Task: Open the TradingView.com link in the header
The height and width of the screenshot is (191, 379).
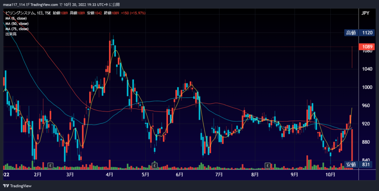Action: (44, 4)
